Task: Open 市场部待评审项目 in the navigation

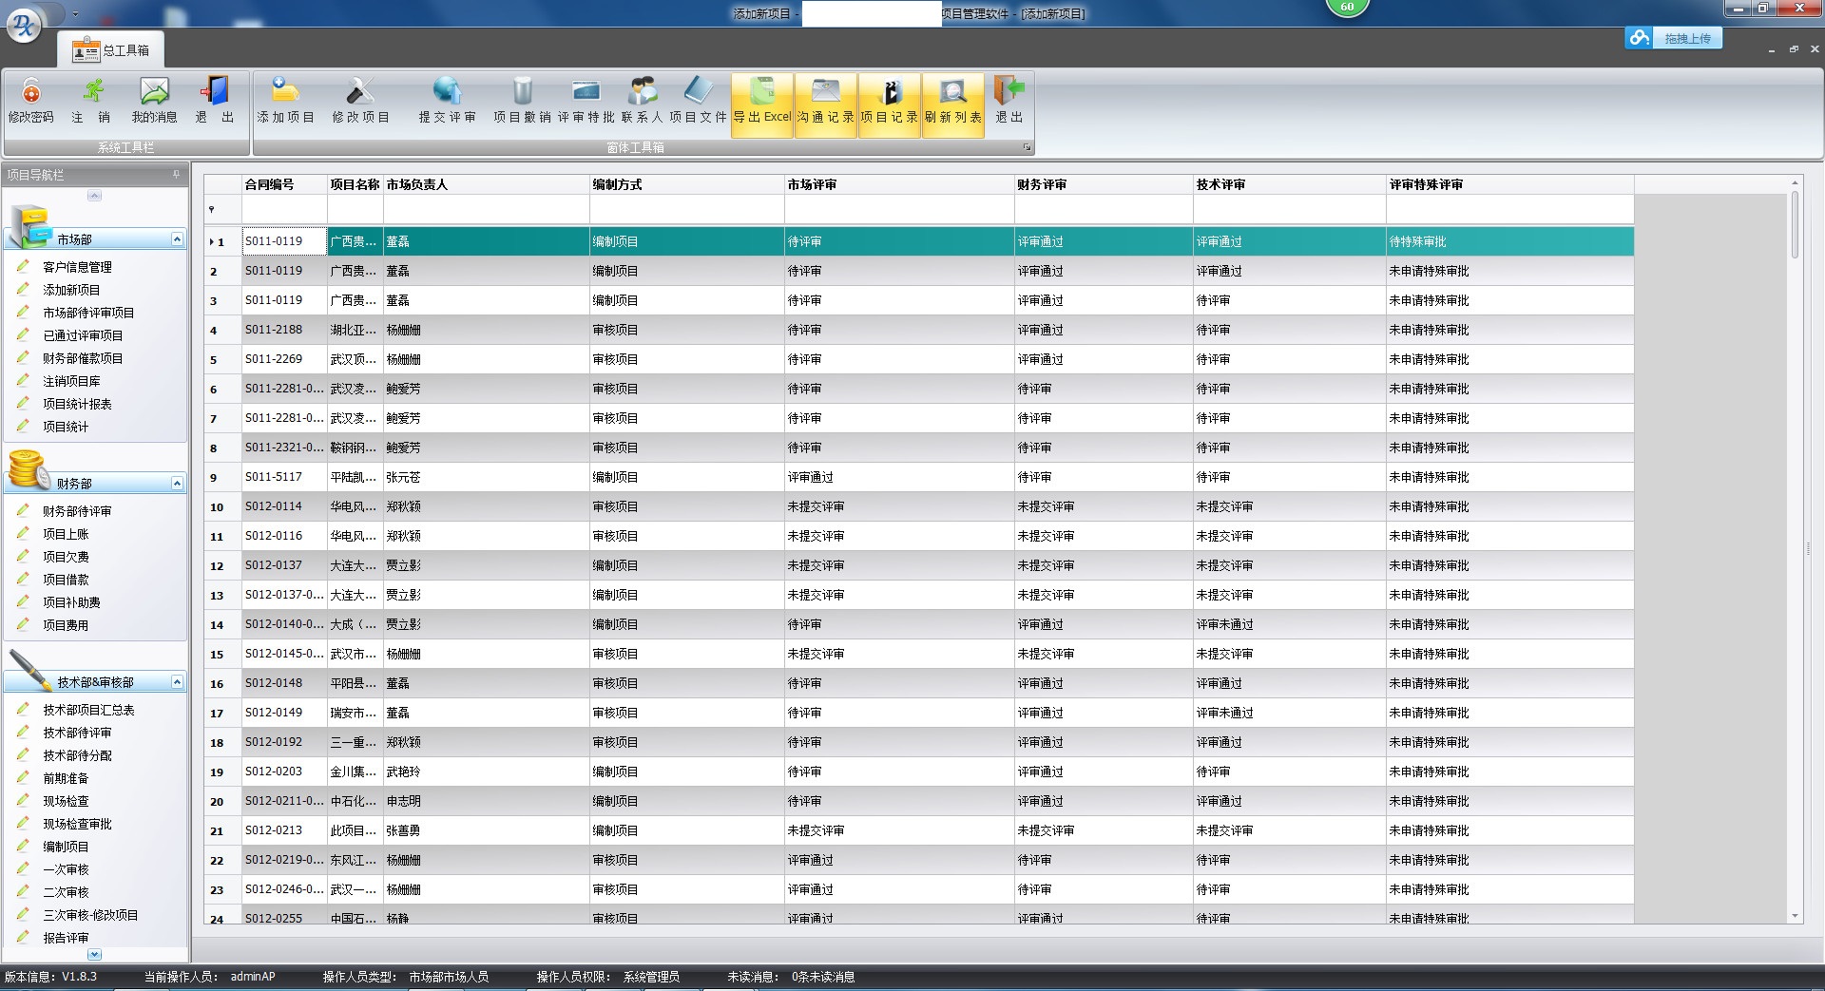Action: (88, 313)
